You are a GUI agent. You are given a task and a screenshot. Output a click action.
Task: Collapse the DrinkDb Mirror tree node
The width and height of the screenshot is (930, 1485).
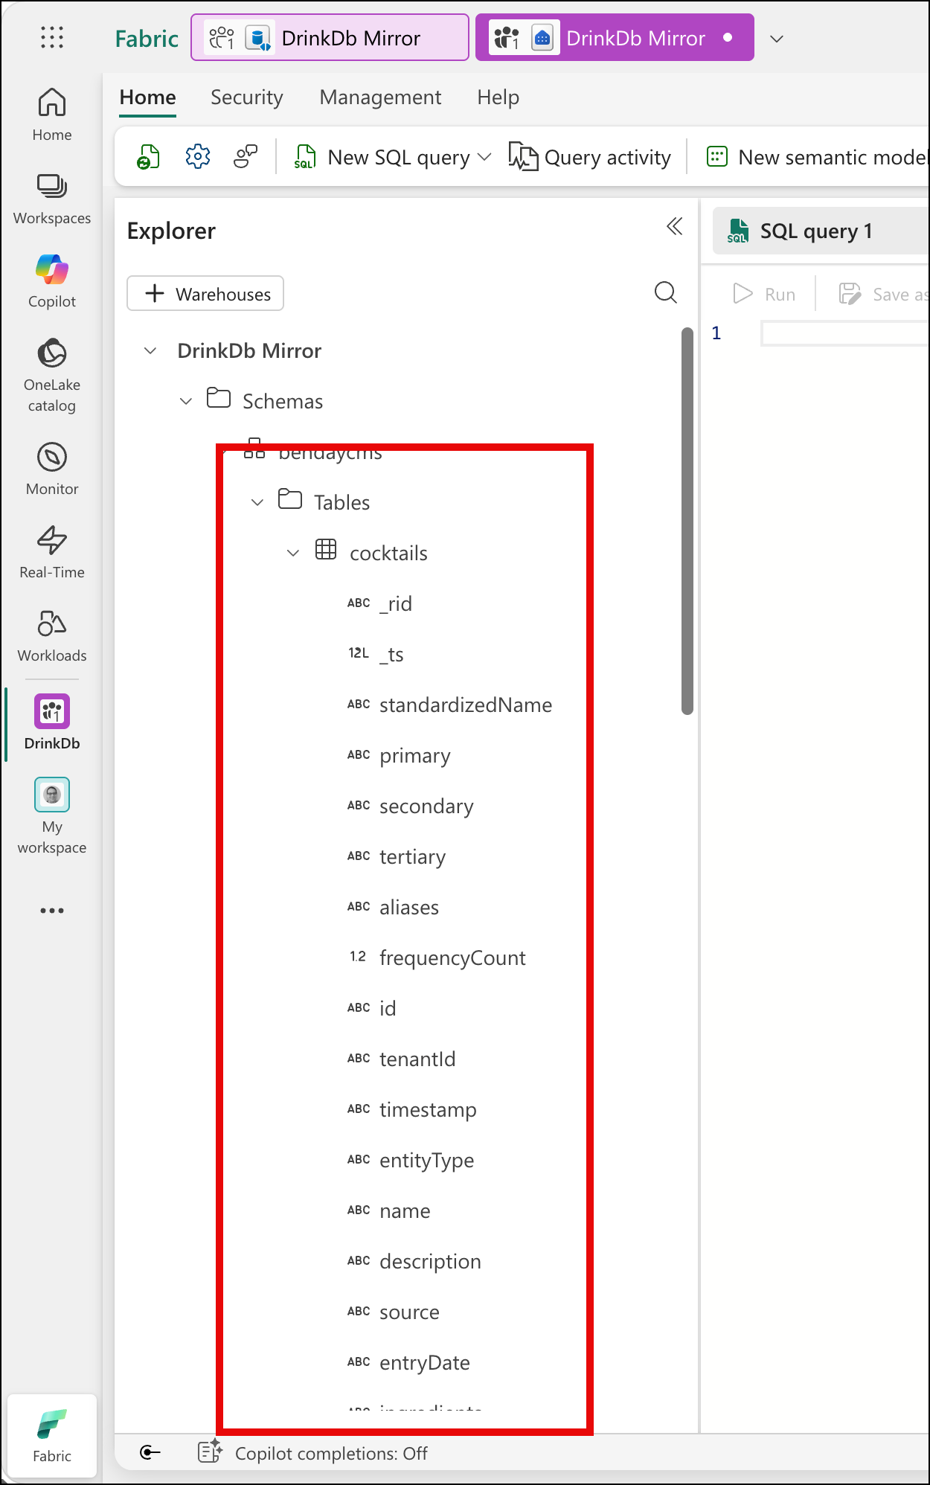(150, 350)
